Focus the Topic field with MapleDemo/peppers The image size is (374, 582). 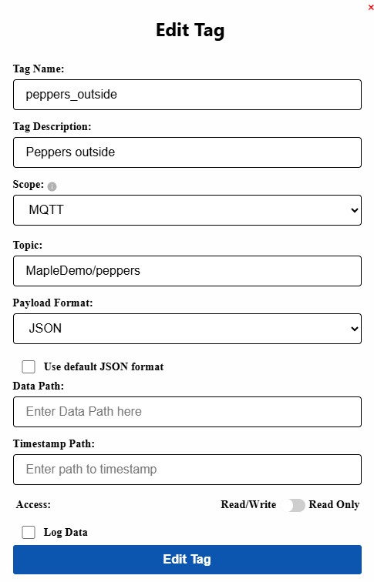[187, 271]
